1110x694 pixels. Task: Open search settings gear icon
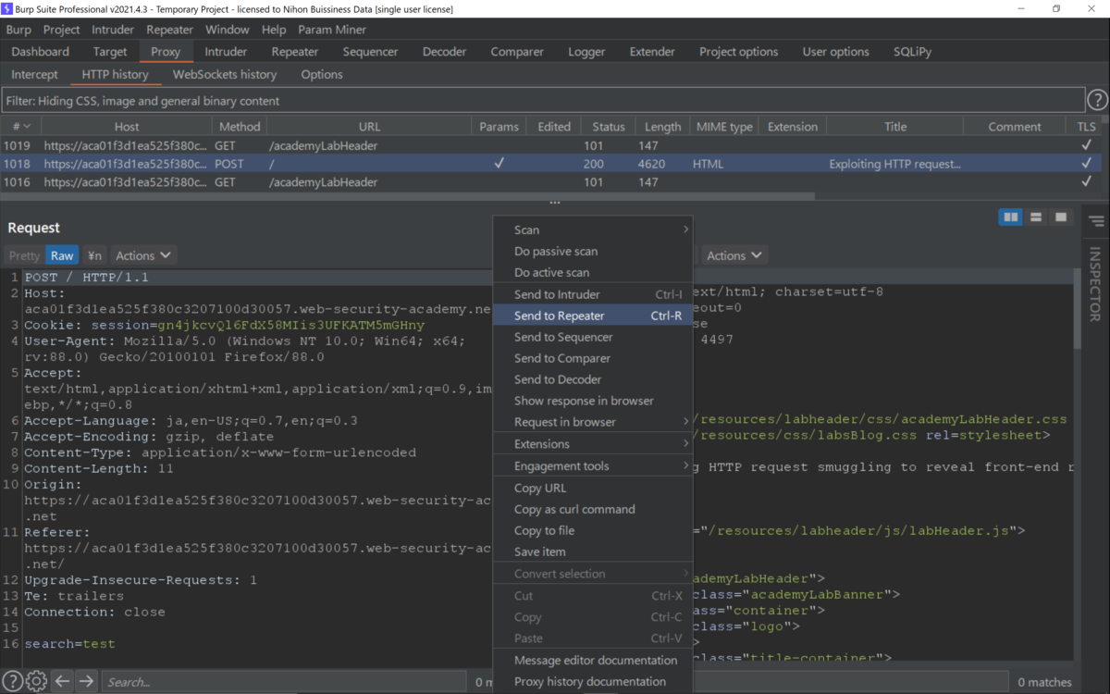pos(36,682)
